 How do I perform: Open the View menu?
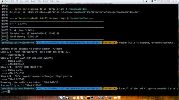click(21, 1)
